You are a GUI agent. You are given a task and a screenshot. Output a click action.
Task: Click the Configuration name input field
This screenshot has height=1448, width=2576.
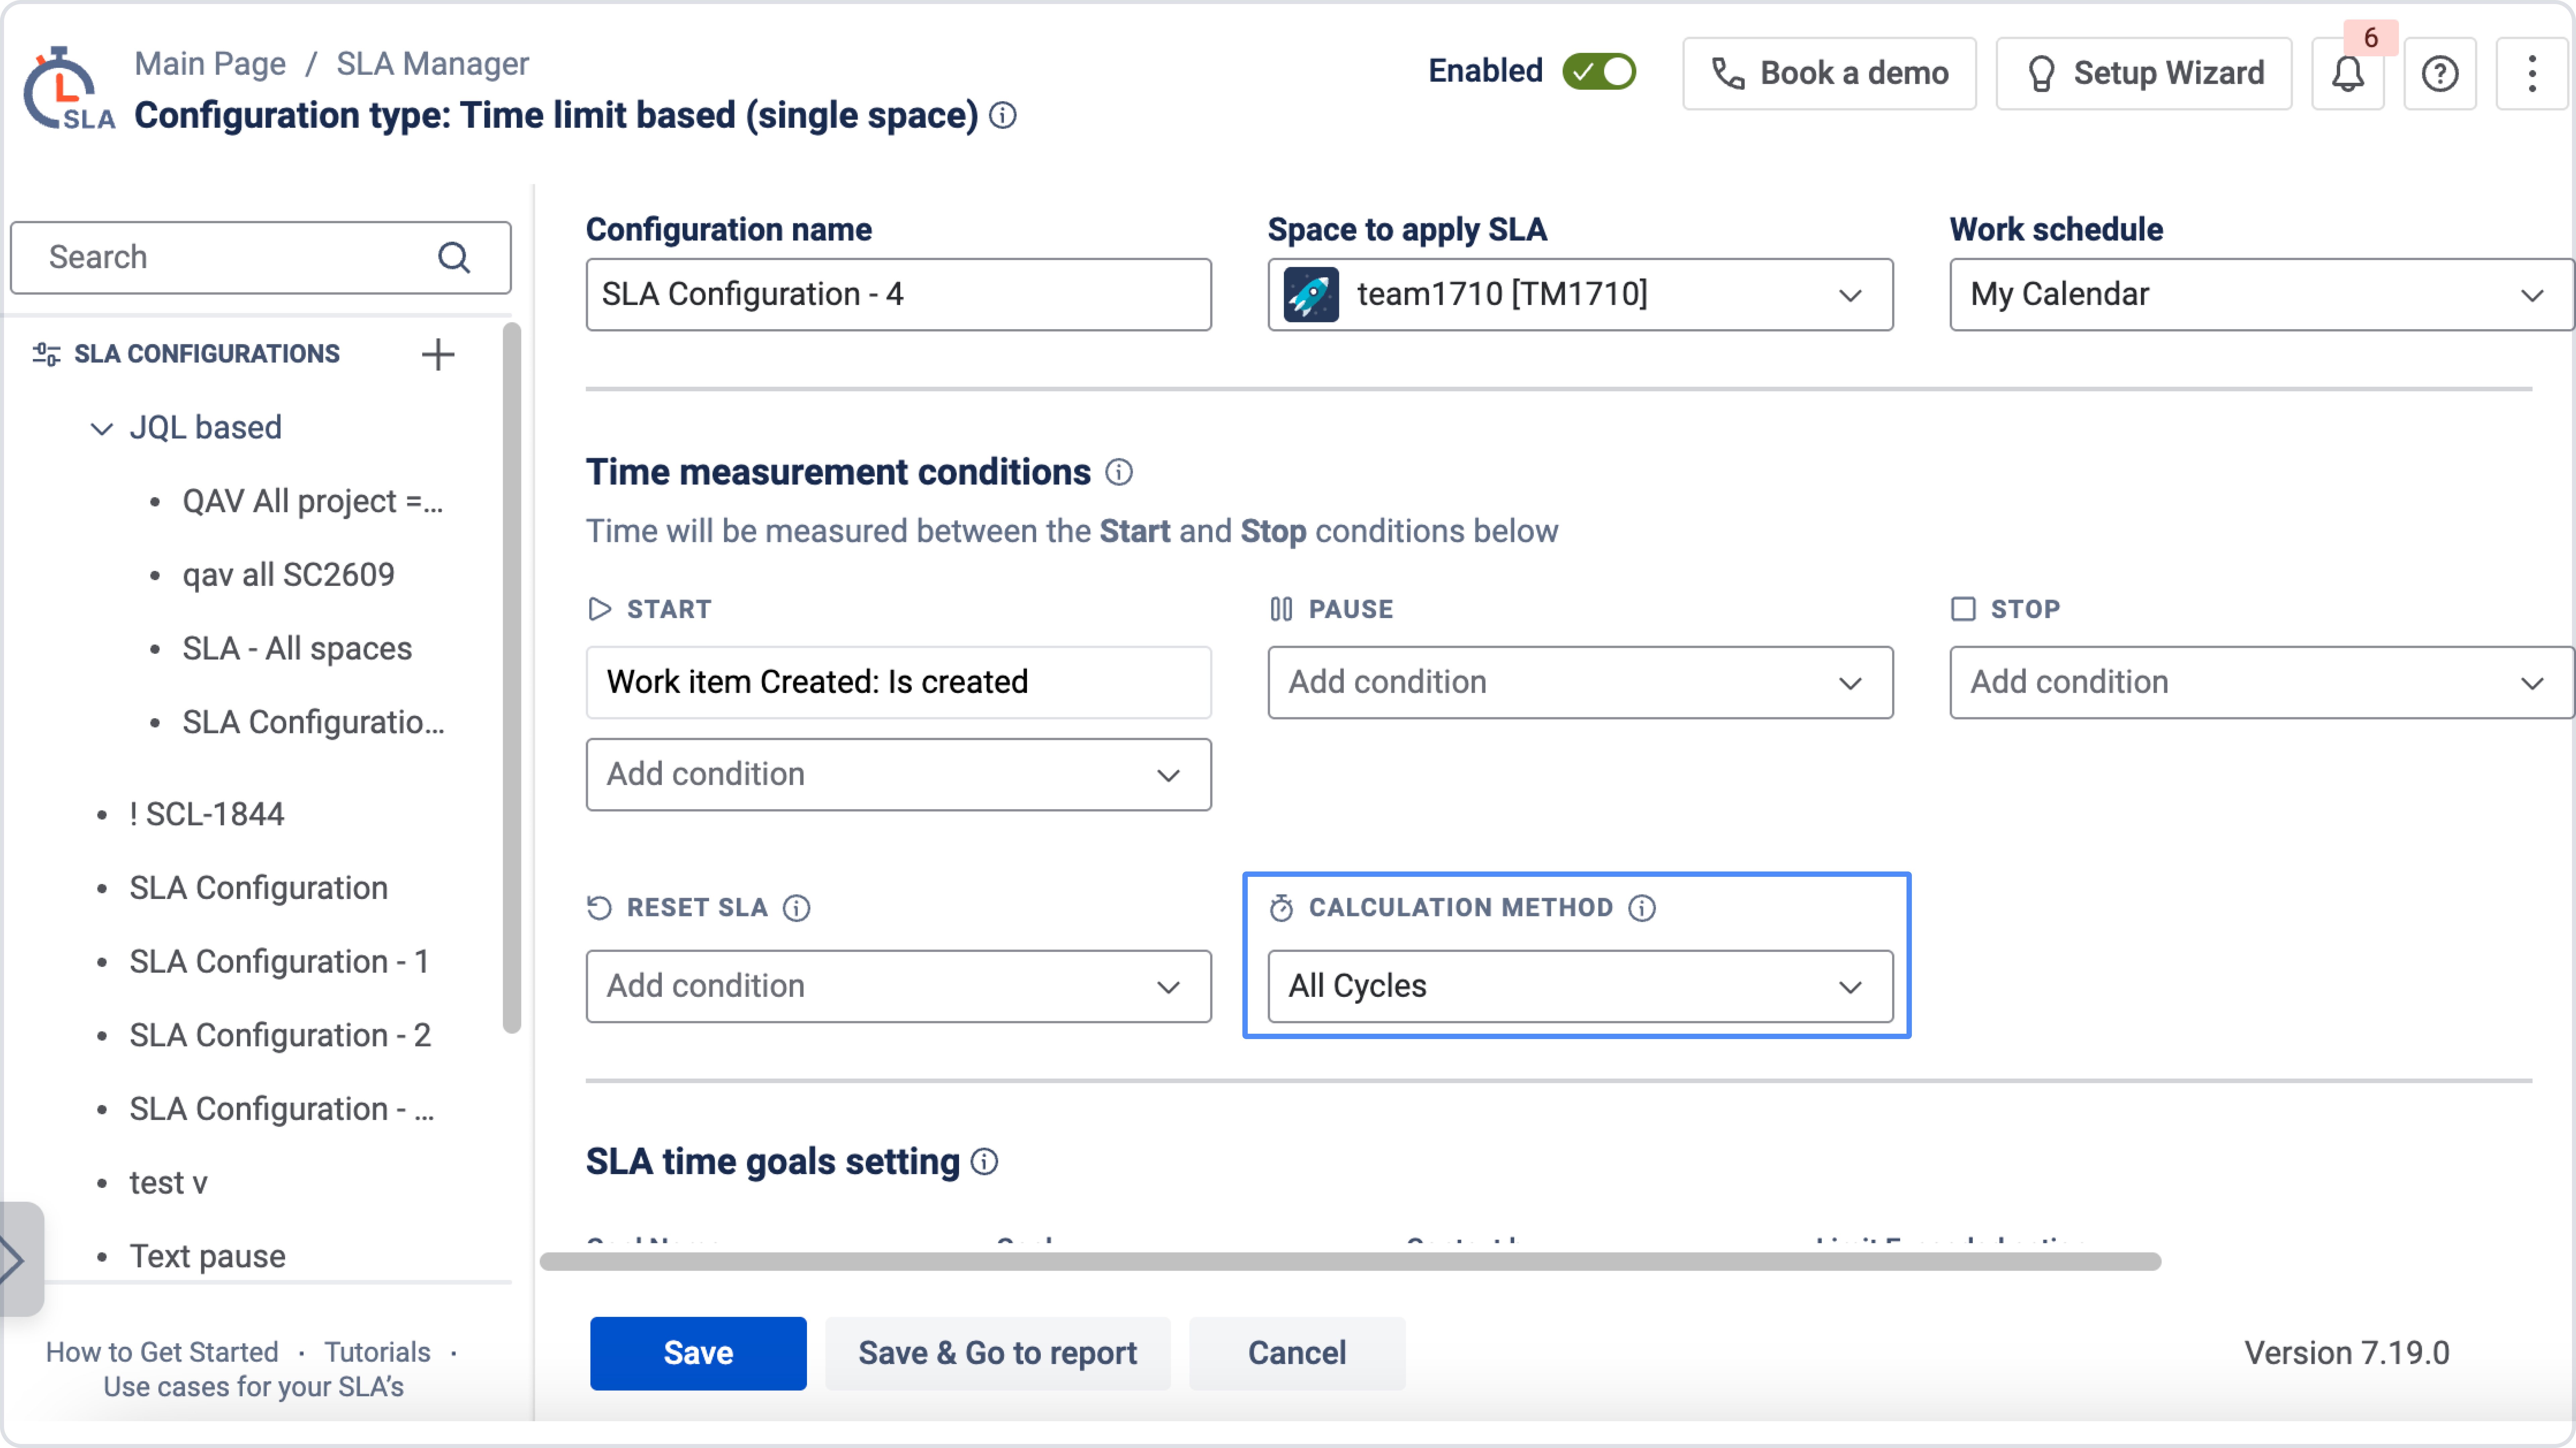898,294
